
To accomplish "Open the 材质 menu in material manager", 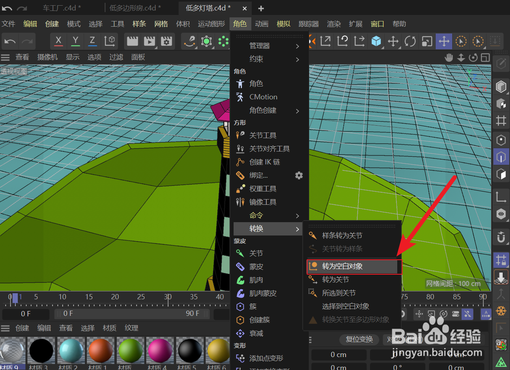I will (x=110, y=328).
